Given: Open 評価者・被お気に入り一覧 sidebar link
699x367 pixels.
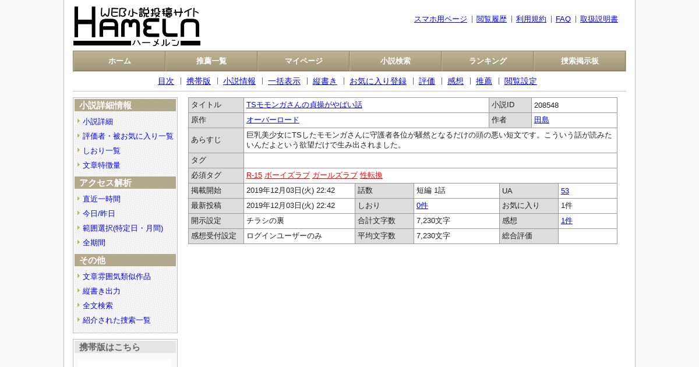Looking at the screenshot, I should [128, 136].
